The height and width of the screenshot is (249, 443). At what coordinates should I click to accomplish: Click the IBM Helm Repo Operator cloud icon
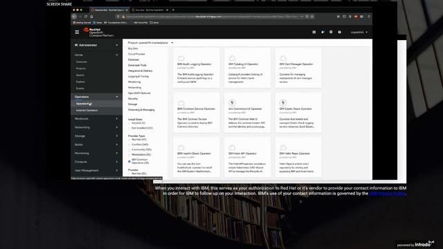[283, 147]
